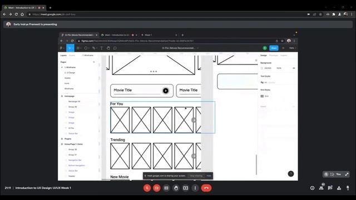356x200 pixels.
Task: Click the Present play icon in Figma
Action: (x=283, y=48)
